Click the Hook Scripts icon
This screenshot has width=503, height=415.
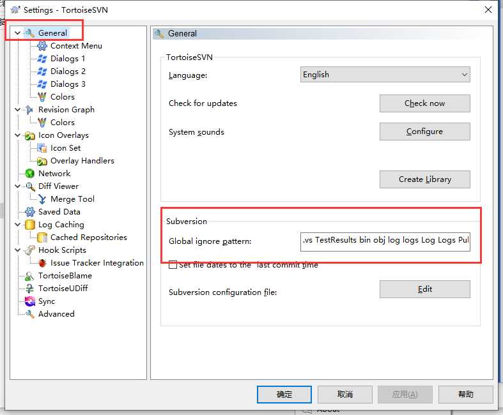pyautogui.click(x=30, y=250)
